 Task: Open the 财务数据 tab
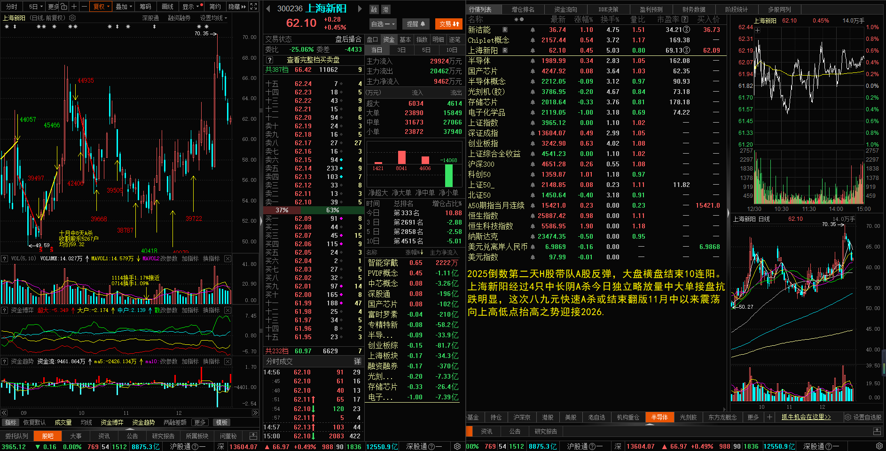(694, 9)
